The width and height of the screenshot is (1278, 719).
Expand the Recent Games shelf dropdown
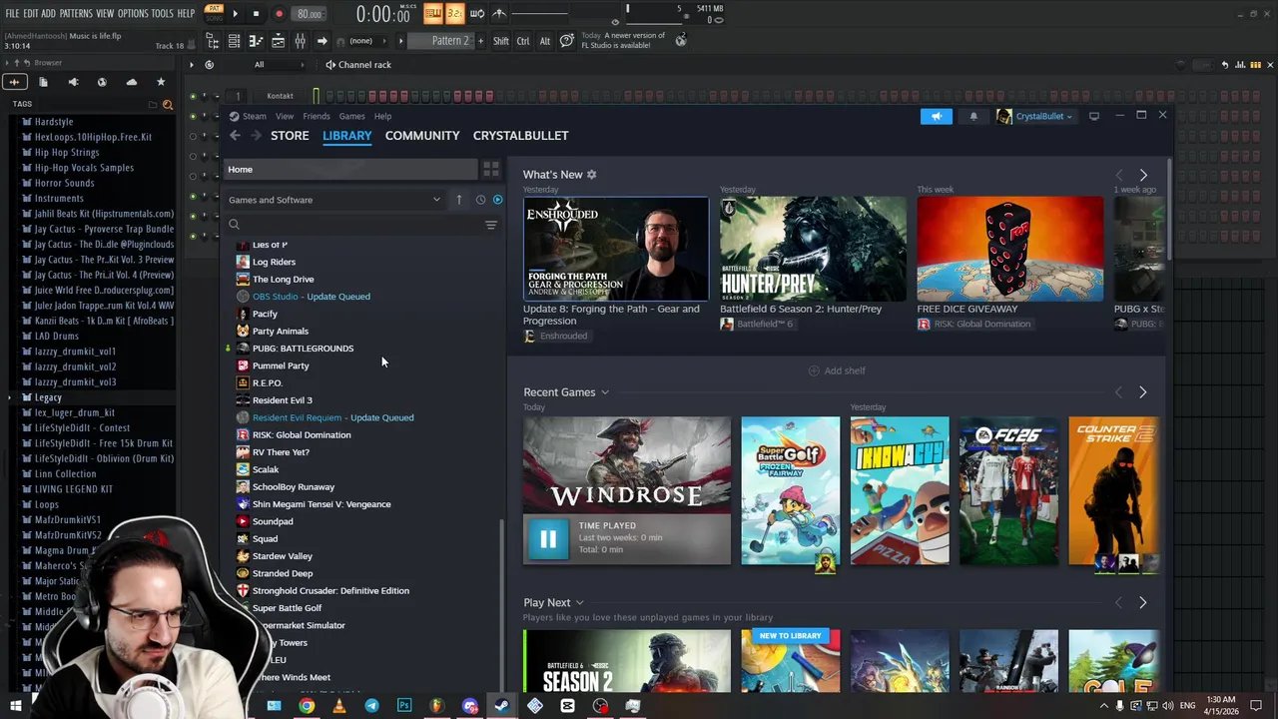tap(605, 392)
